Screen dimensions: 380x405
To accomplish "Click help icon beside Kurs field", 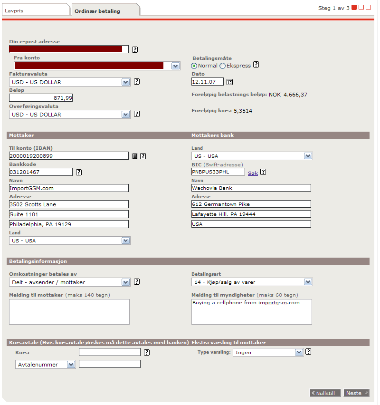I will 147,352.
